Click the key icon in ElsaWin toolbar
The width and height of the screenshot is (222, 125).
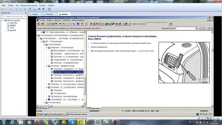click(82, 24)
